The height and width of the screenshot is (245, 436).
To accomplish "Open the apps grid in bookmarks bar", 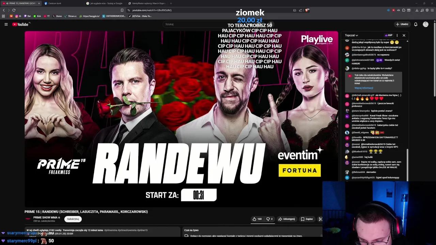I will coord(3,16).
